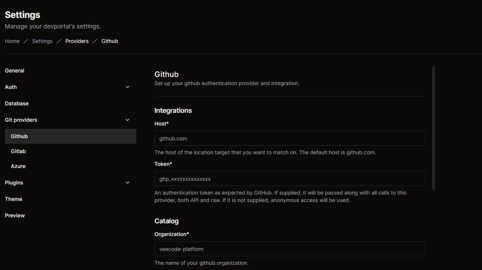This screenshot has width=482, height=270.
Task: Open Preview in the sidebar
Action: click(15, 215)
